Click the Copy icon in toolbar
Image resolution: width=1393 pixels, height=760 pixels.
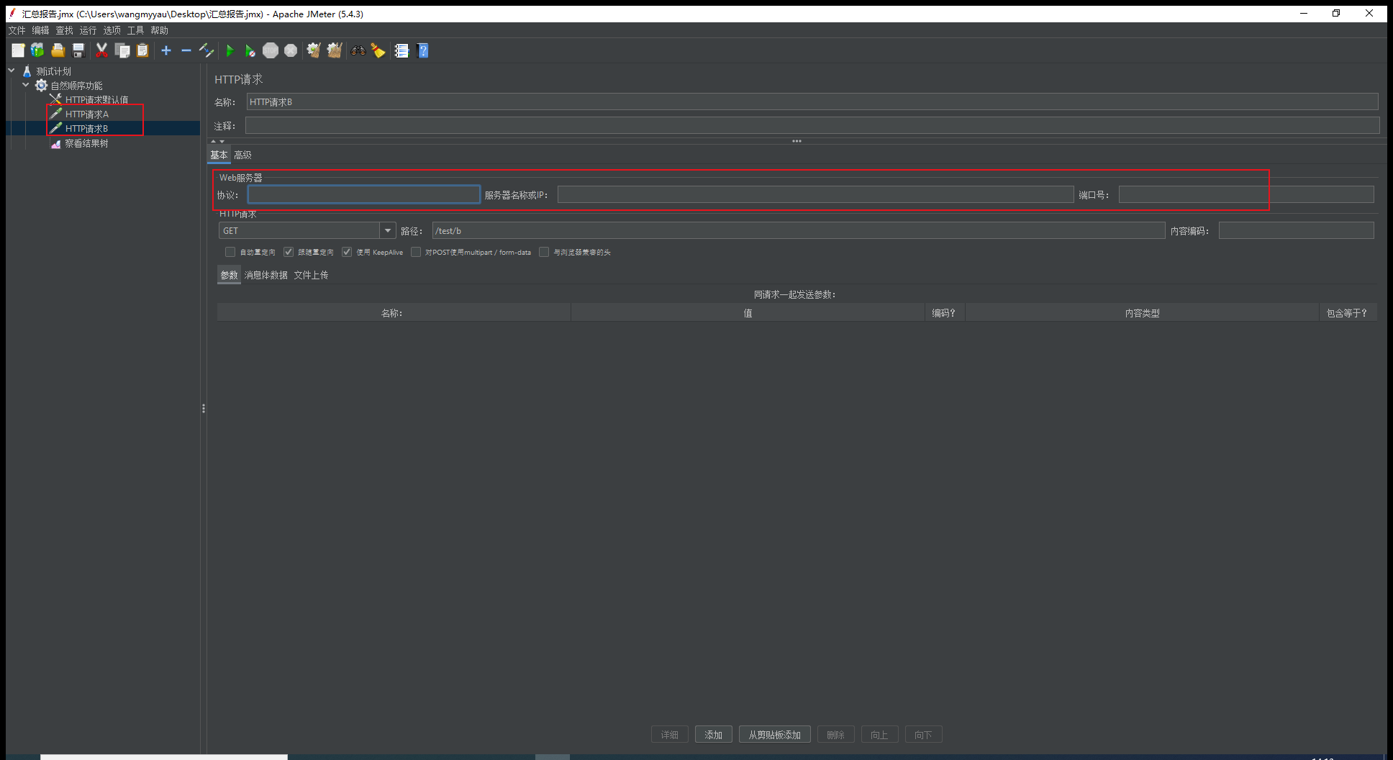(x=122, y=50)
